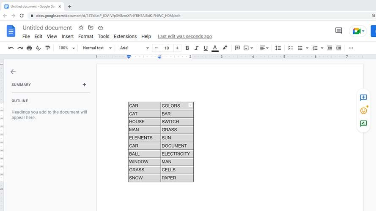Decrease font size with minus button
Viewport: 376px width, 211px height.
pos(156,48)
